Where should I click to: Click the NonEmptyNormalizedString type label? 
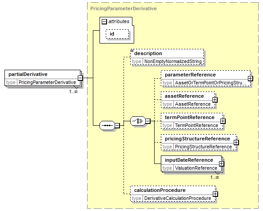pyautogui.click(x=173, y=62)
